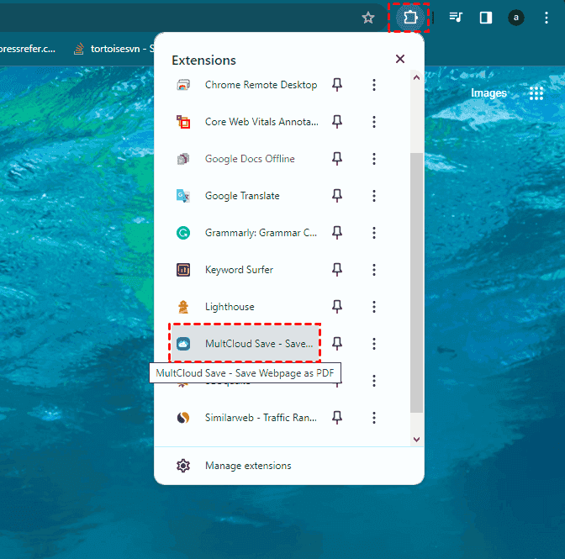Click the Google Translate icon
The width and height of the screenshot is (565, 559).
click(183, 196)
